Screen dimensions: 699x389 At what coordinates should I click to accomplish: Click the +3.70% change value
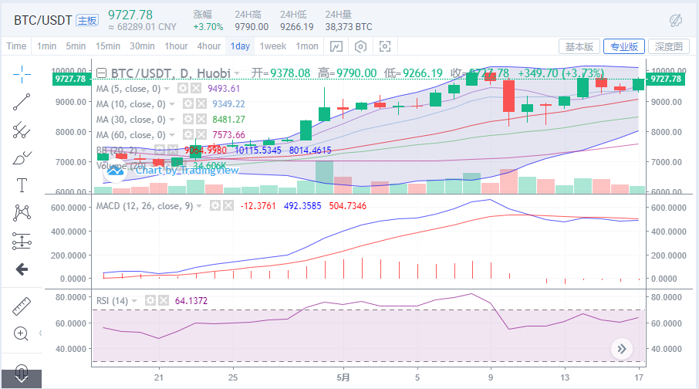coord(208,27)
